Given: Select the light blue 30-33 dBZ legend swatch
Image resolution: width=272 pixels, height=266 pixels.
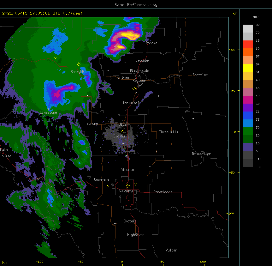Looking at the screenshot, I should tap(248, 124).
